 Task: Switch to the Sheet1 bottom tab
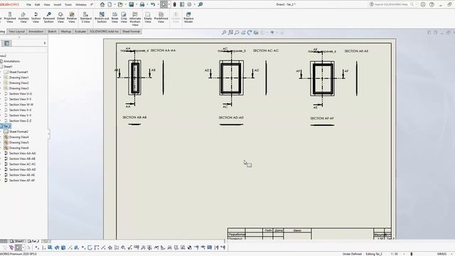click(17, 241)
